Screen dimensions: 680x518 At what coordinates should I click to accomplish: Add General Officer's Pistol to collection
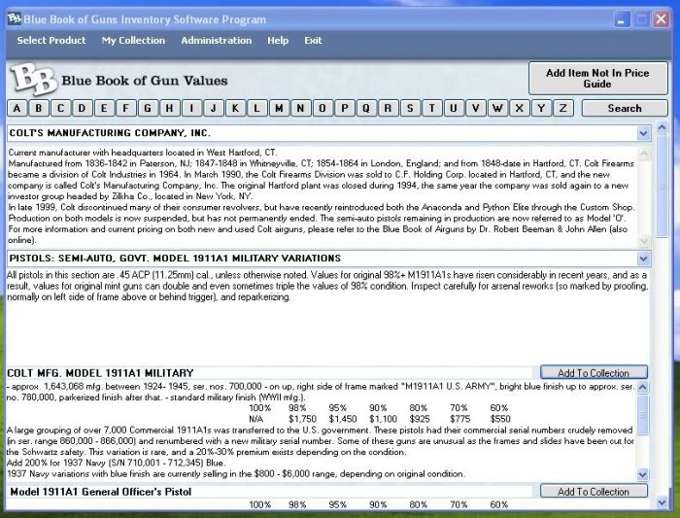click(594, 491)
